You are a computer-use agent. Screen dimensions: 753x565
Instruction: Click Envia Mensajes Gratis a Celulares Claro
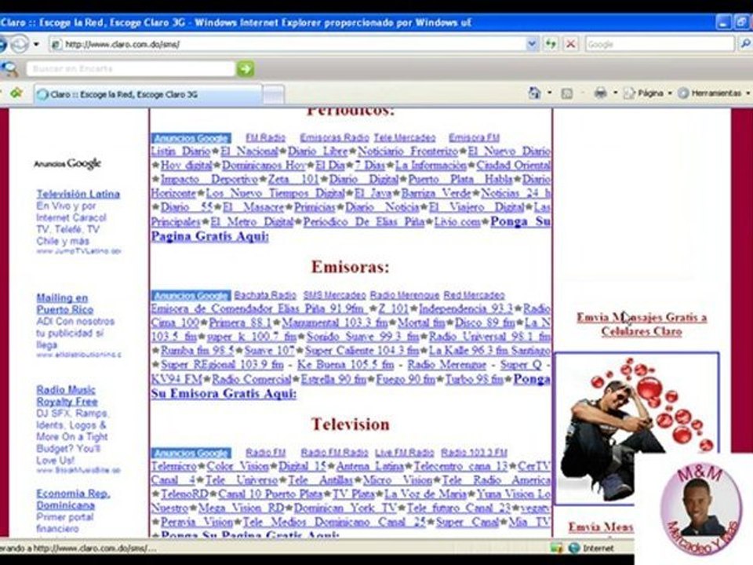coord(642,324)
